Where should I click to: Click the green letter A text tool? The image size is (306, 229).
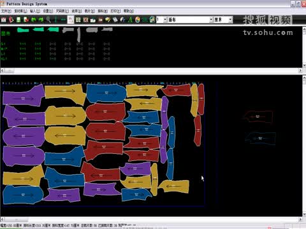(130, 20)
